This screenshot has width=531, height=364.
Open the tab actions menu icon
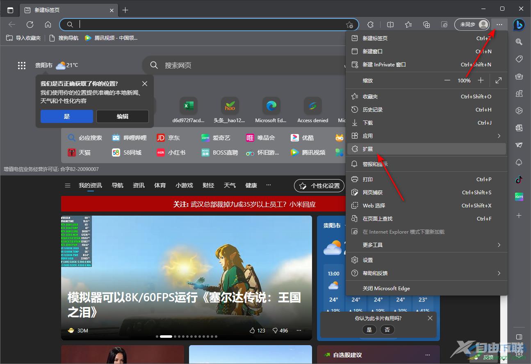10,10
